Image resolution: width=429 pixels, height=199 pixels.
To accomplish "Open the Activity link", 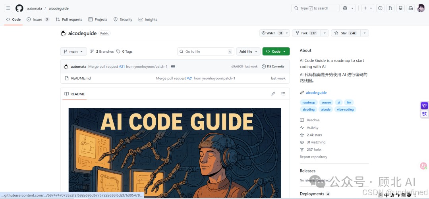I will [309, 128].
